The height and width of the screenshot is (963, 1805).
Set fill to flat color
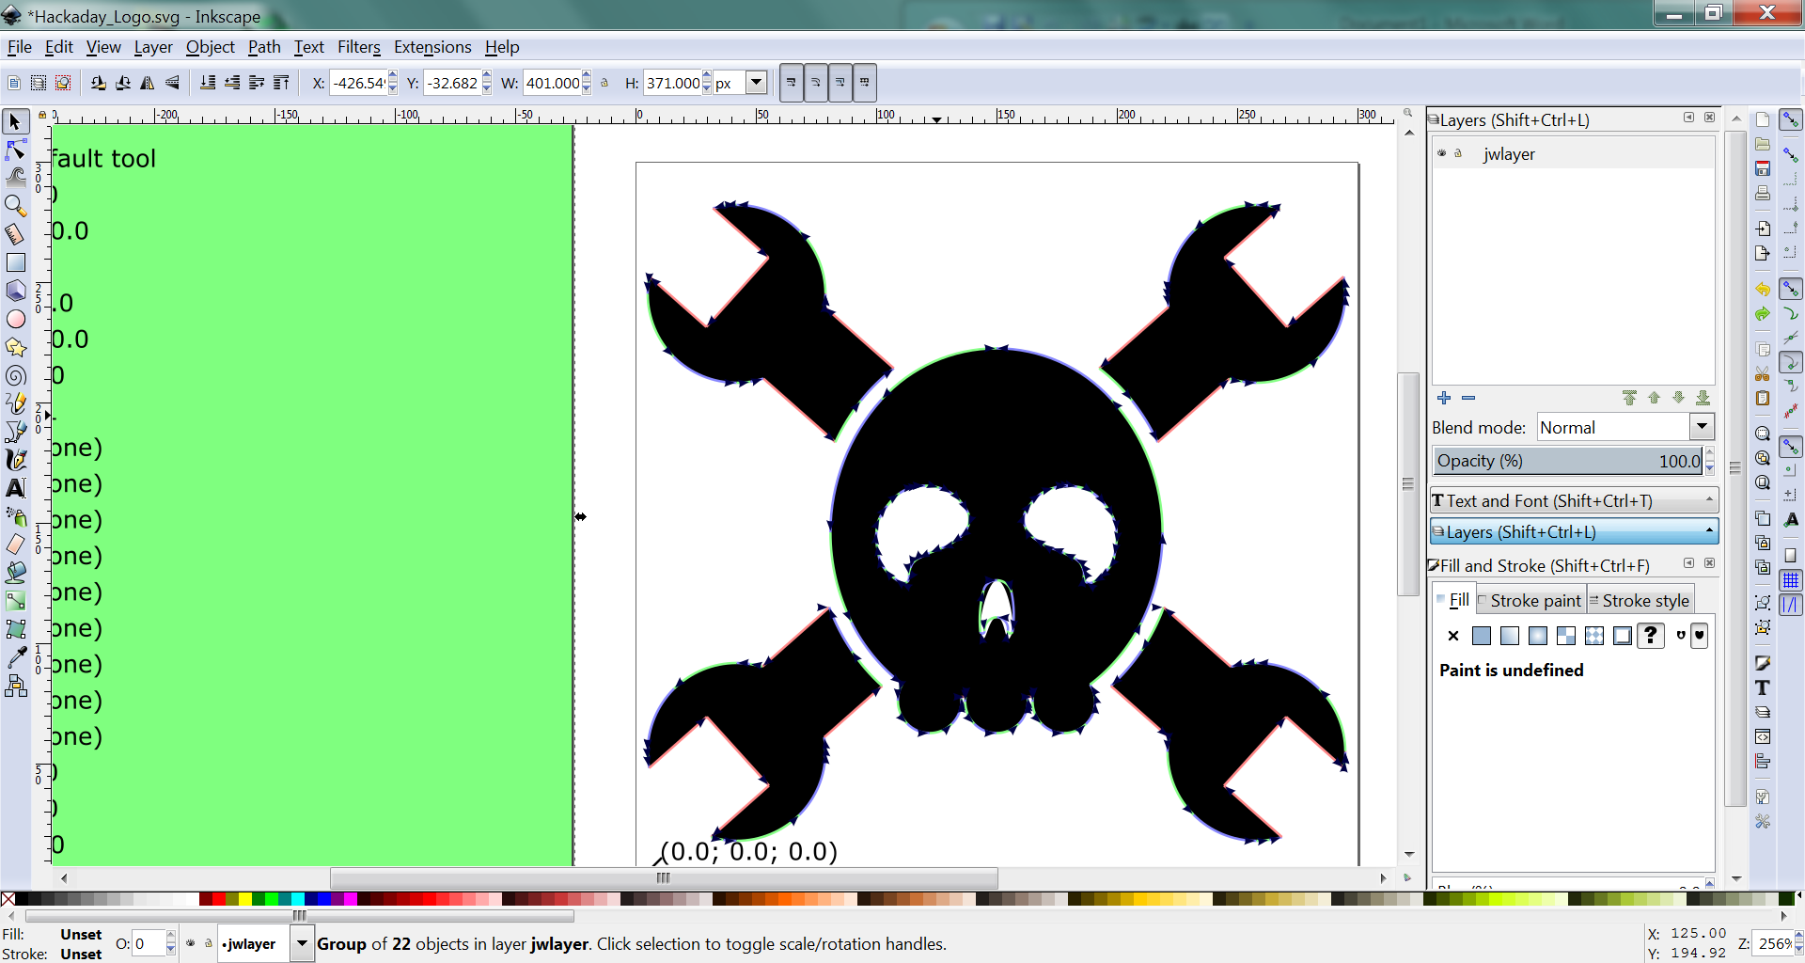(x=1482, y=636)
